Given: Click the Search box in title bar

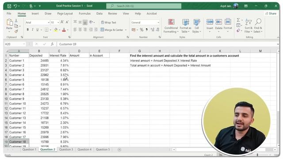Looking at the screenshot, I should 144,6.
